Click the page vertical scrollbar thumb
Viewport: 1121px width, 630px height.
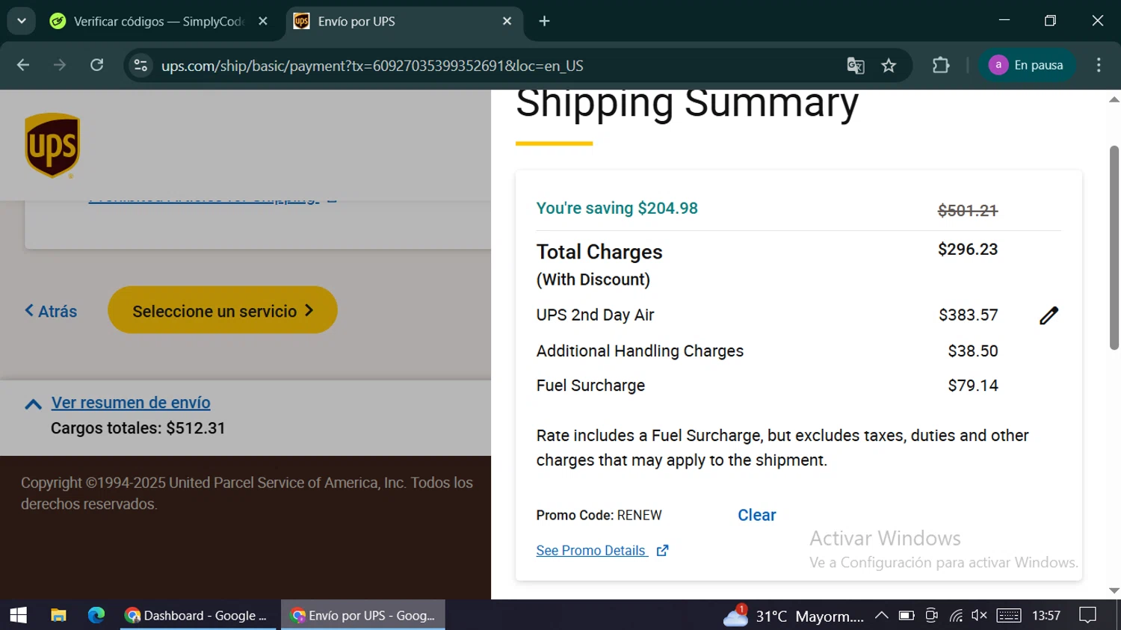tap(1114, 247)
